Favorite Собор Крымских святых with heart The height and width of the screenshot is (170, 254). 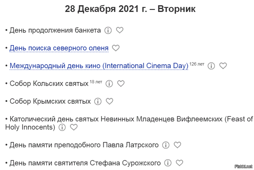(x=110, y=101)
